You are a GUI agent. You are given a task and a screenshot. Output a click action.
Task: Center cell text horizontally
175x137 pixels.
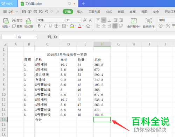[x=104, y=26]
